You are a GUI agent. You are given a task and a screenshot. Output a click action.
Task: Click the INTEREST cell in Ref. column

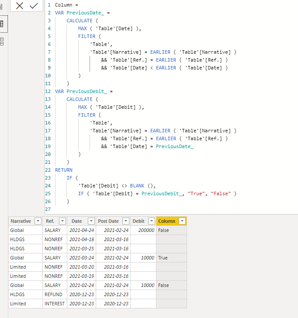click(x=55, y=304)
